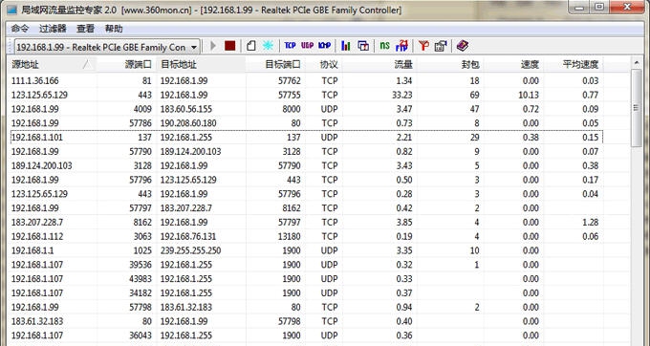Click source port 43983 cell
This screenshot has height=346, width=650.
click(x=141, y=279)
